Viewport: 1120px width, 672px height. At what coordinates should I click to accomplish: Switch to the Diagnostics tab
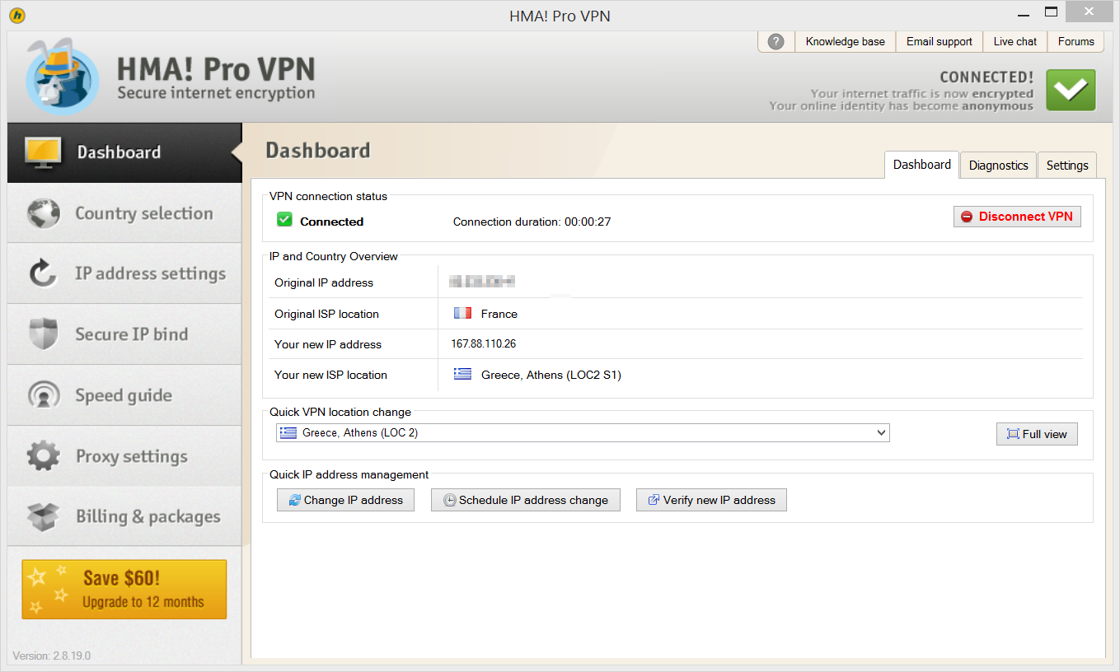click(998, 165)
